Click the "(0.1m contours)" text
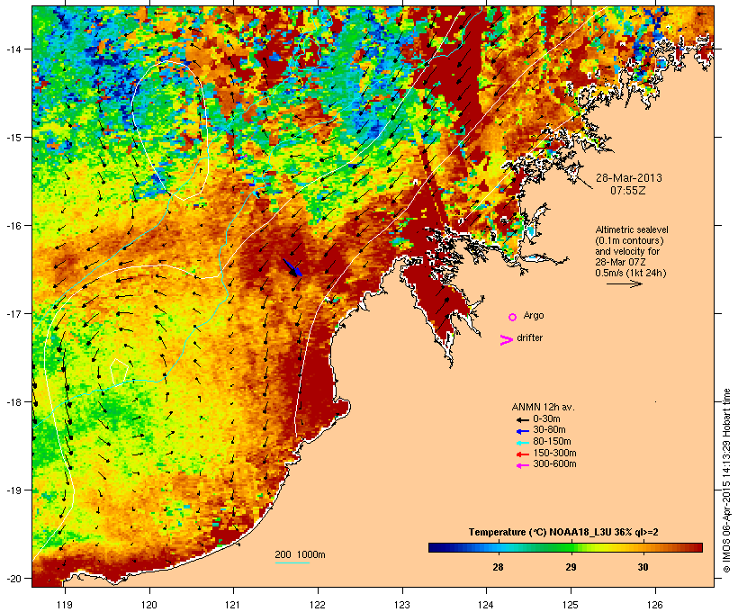738x612 pixels. click(629, 240)
